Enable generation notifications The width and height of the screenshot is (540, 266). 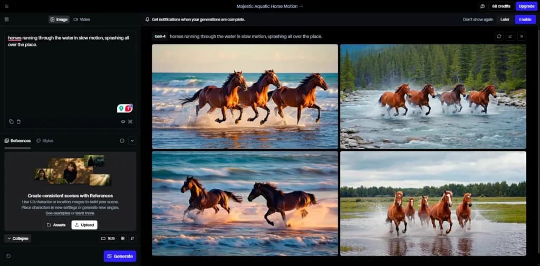pyautogui.click(x=525, y=20)
